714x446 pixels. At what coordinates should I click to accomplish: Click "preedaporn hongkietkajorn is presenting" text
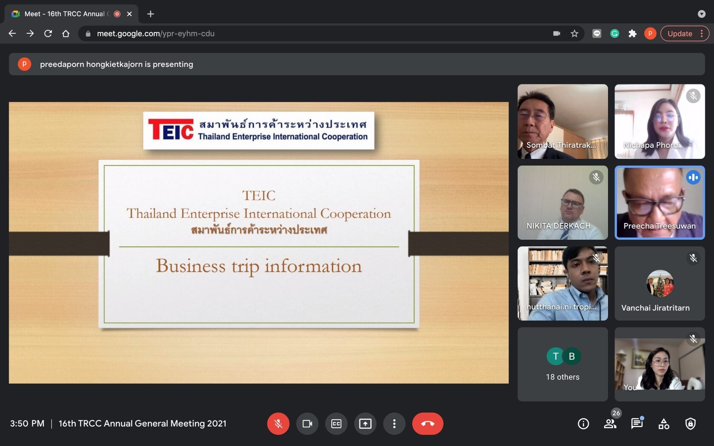tap(116, 64)
